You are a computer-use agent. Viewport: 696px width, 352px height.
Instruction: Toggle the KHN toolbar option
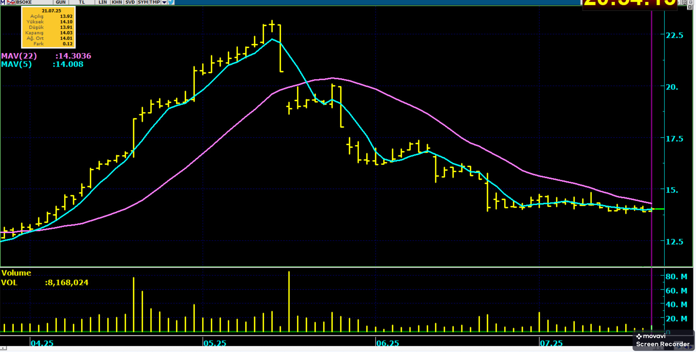(117, 2)
